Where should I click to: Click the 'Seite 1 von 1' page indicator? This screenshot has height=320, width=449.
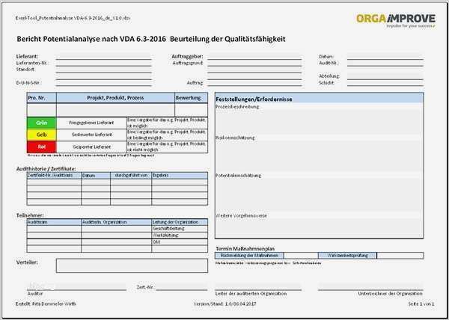pos(421,304)
